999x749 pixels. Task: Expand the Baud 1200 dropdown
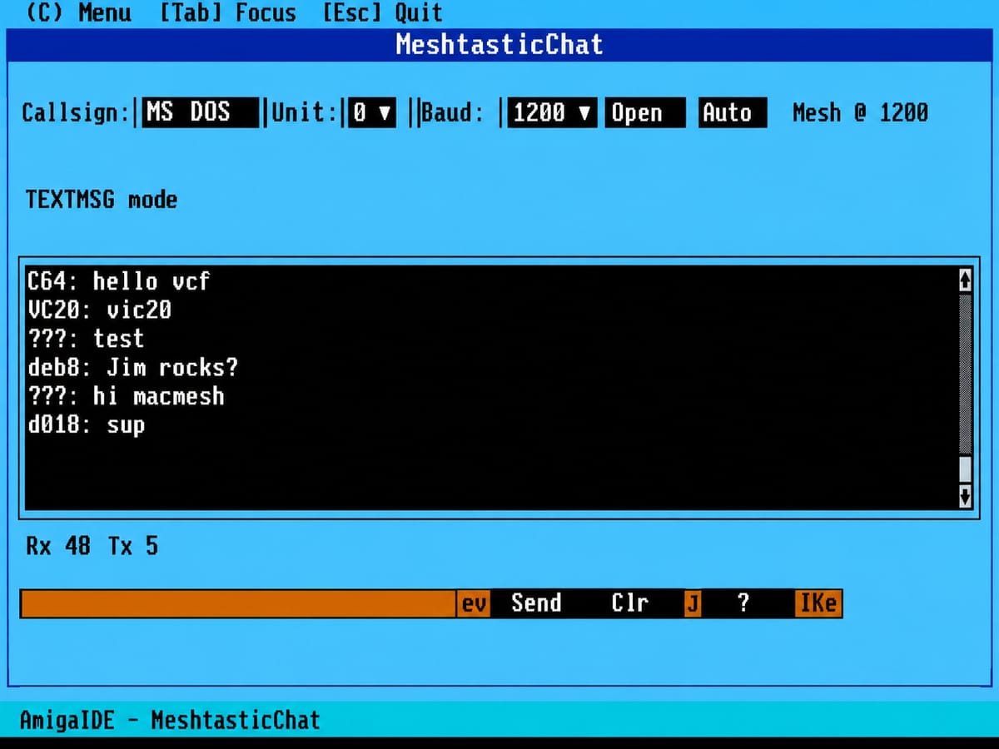pos(552,112)
